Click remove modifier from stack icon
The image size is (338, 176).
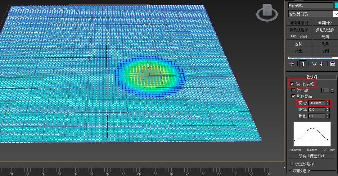322,64
